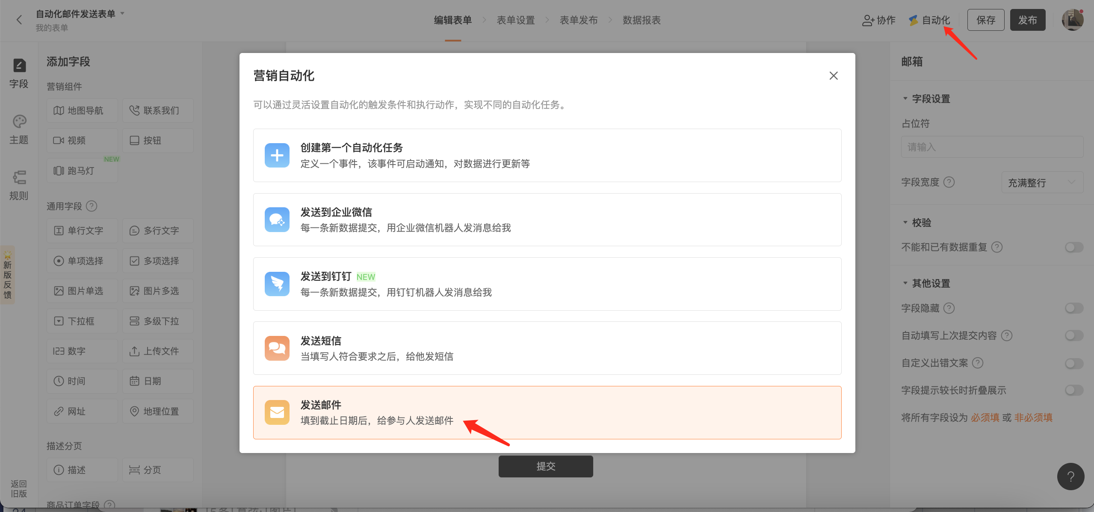Click the WeChat Work chat bubble icon
This screenshot has height=512, width=1094.
[x=277, y=220]
